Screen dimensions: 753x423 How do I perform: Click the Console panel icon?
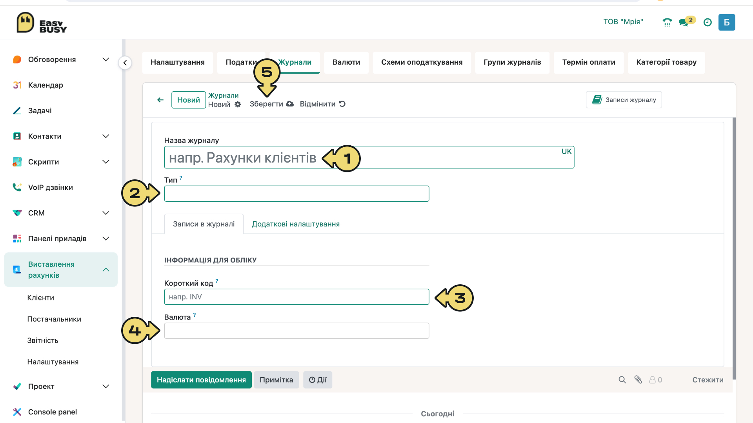(17, 412)
